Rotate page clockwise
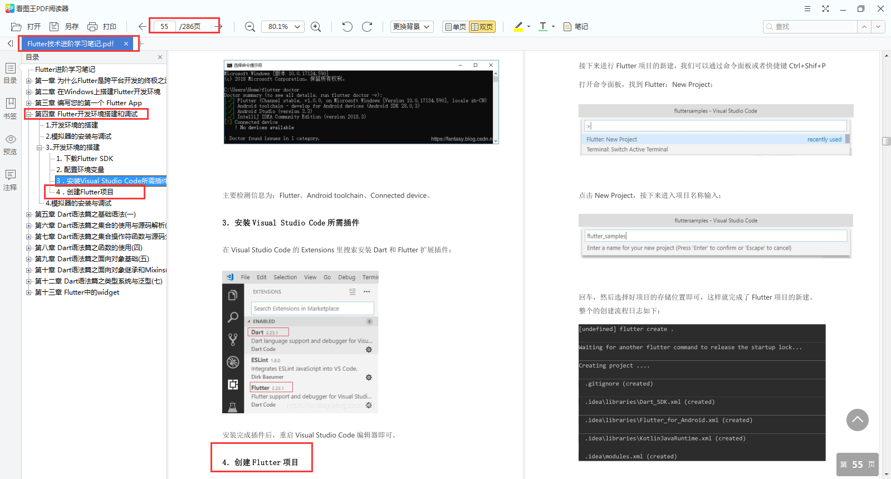The height and width of the screenshot is (479, 891). (x=367, y=27)
